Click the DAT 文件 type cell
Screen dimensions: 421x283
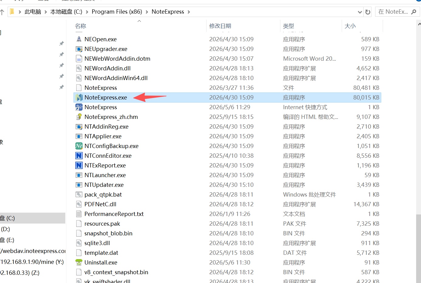[295, 253]
